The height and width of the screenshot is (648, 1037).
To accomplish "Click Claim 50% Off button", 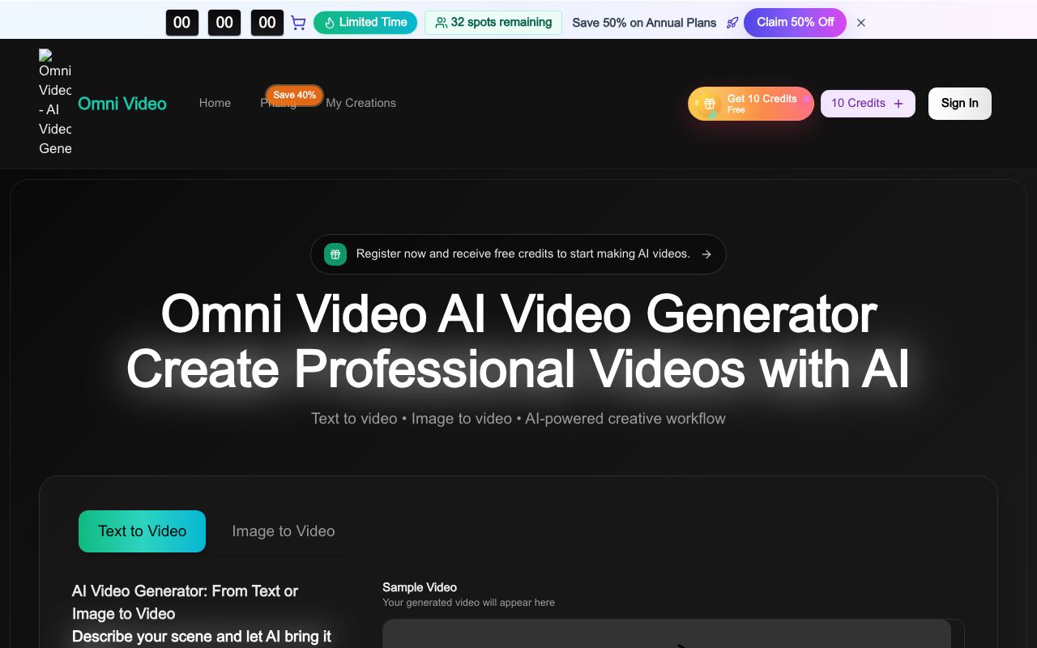I will (795, 23).
